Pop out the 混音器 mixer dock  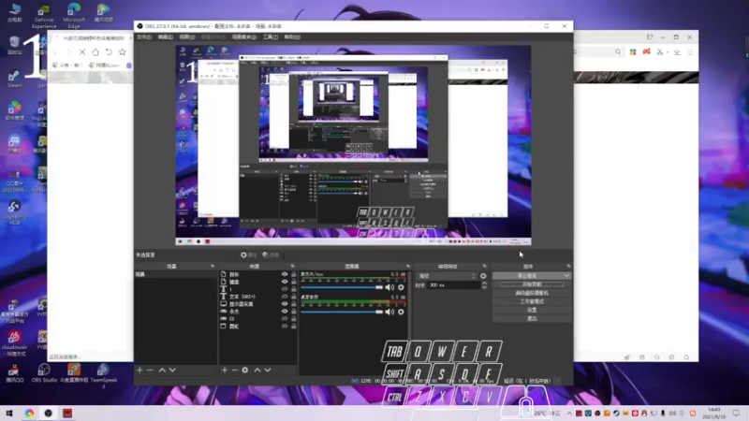[408, 266]
